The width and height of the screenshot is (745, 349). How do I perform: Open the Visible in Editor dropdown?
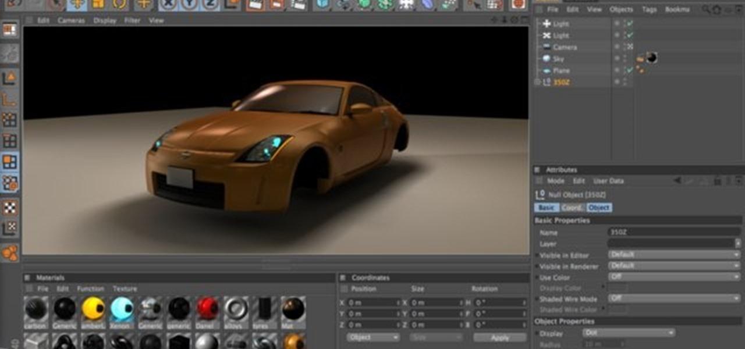coord(674,255)
